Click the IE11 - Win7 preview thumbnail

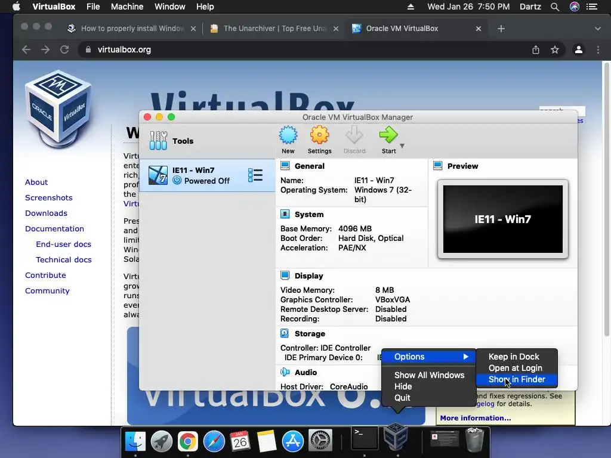(502, 219)
